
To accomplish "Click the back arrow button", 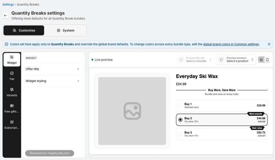I will point(5,15).
